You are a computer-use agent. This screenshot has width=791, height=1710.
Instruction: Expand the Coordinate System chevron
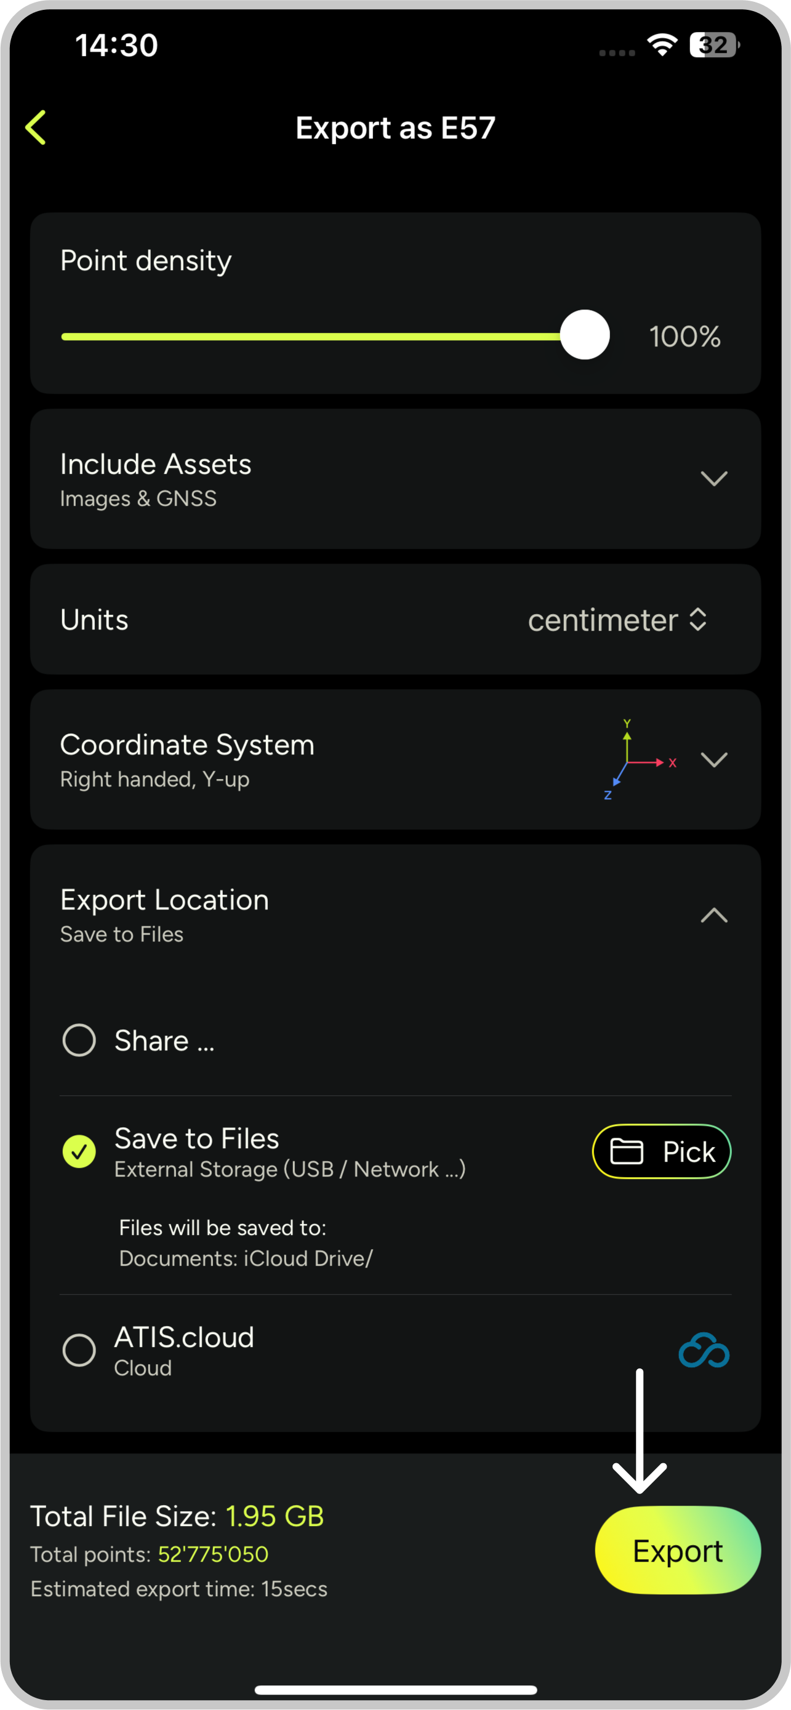pos(714,759)
